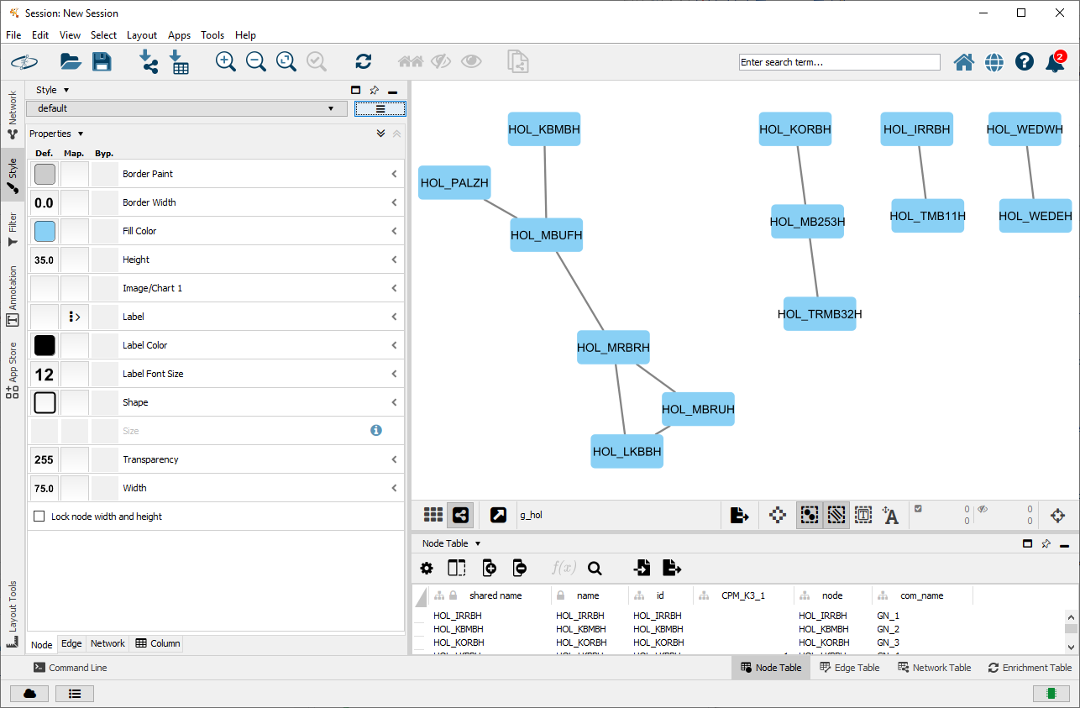Fit network content to window
This screenshot has height=708, width=1080.
286,61
